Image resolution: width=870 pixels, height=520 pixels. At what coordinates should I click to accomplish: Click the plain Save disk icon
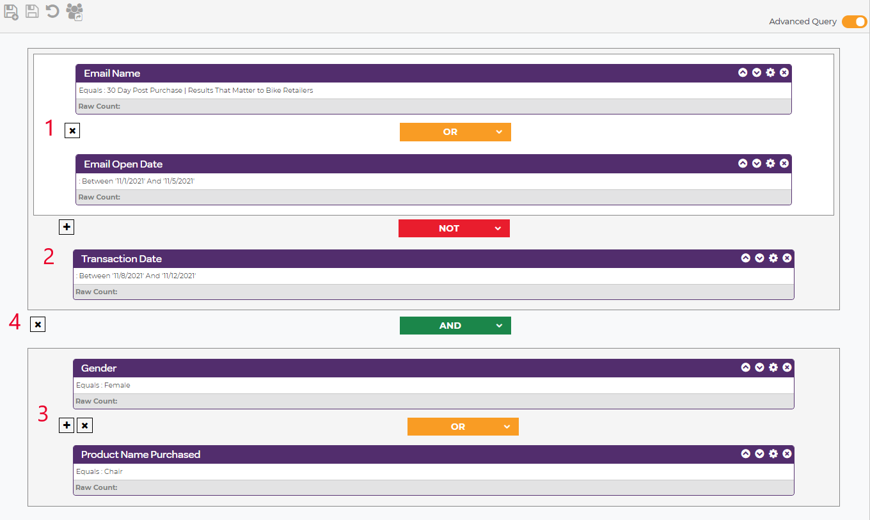pos(32,11)
